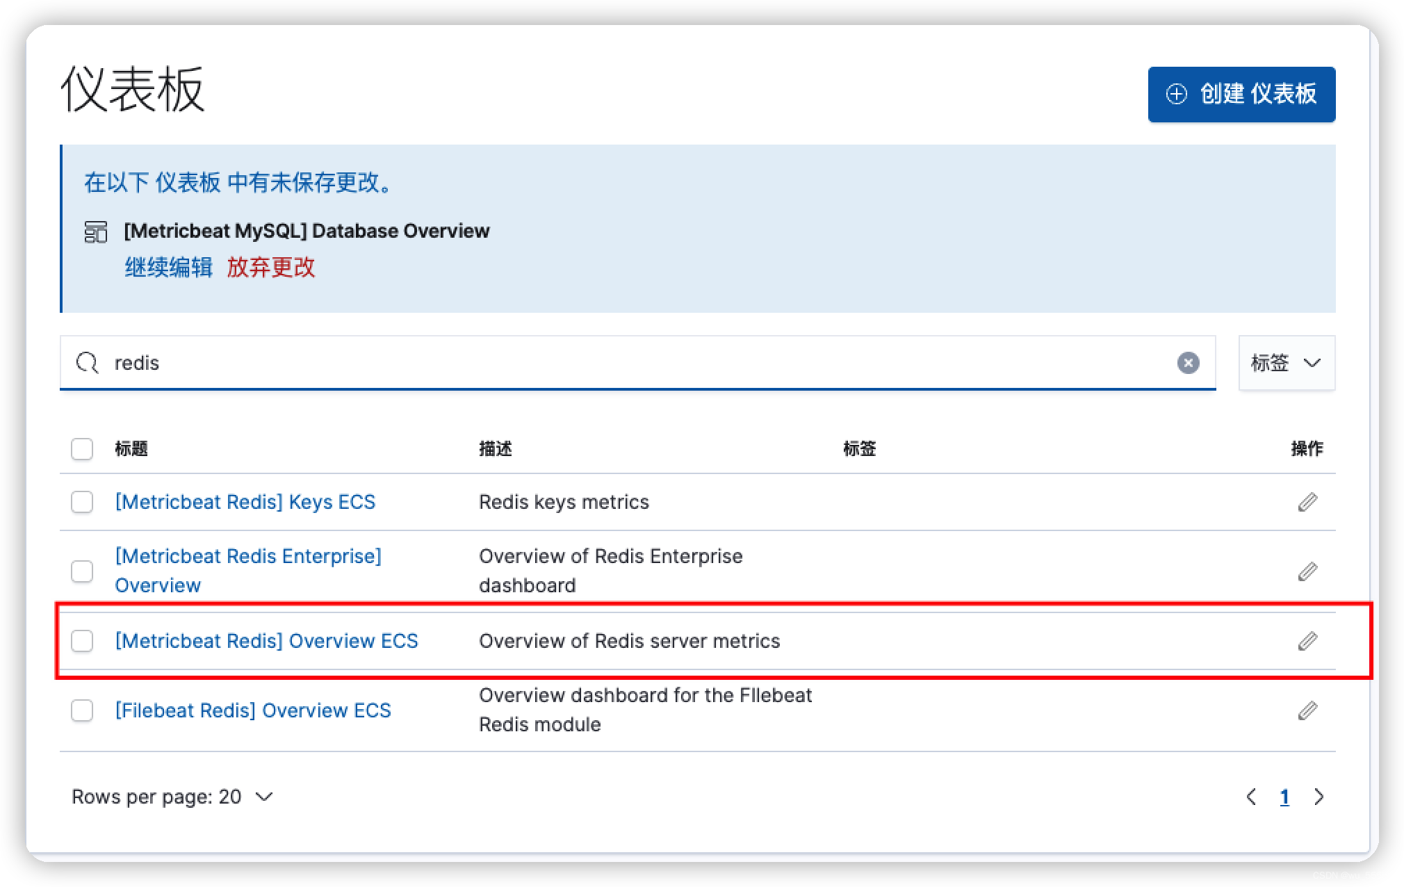Click the 操作 actions column header

tap(1307, 448)
